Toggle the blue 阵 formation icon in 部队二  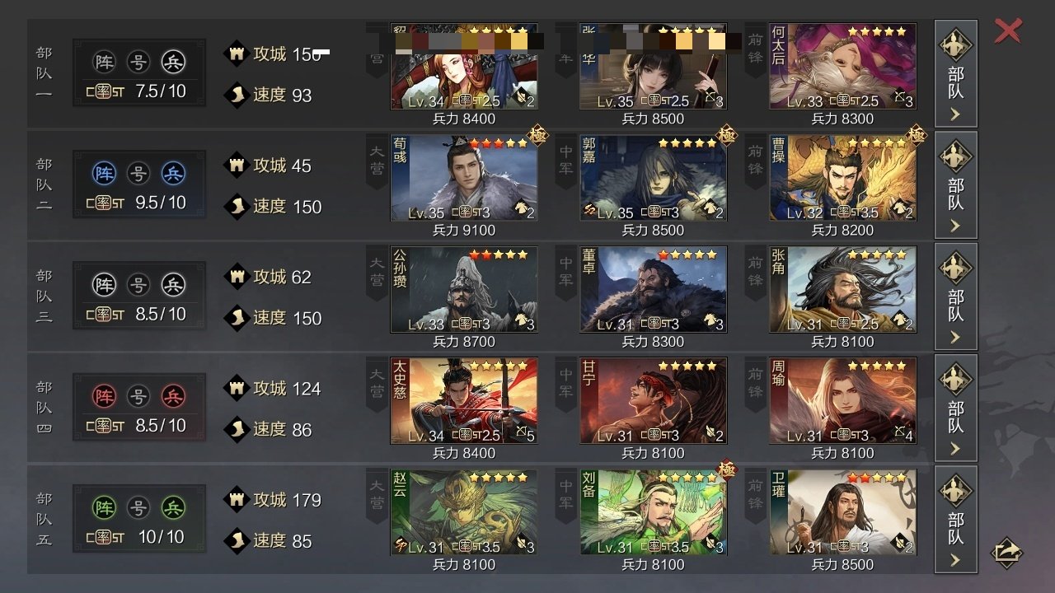click(105, 174)
